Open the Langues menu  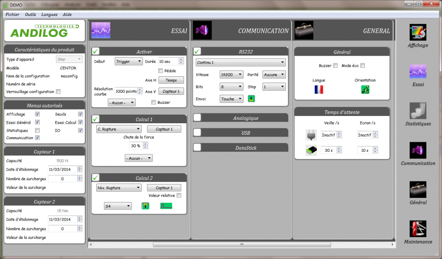pos(49,14)
